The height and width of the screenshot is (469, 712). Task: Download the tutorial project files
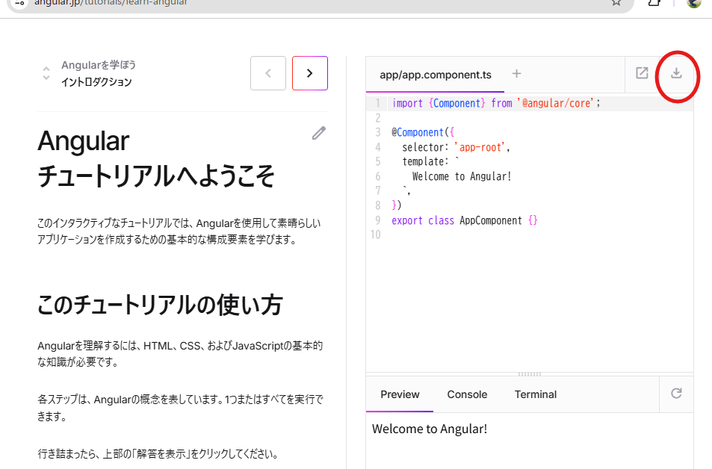coord(676,75)
